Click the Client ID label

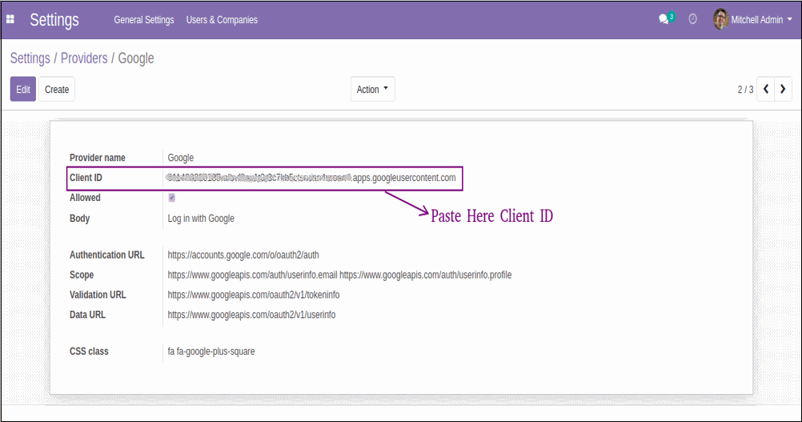86,178
